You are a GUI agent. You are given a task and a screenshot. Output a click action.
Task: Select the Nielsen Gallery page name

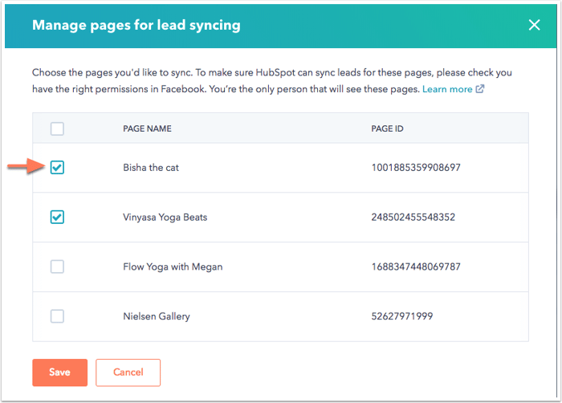click(157, 316)
